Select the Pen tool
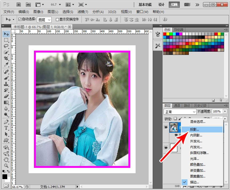Image resolution: width=230 pixels, height=190 pixels. tap(6, 122)
